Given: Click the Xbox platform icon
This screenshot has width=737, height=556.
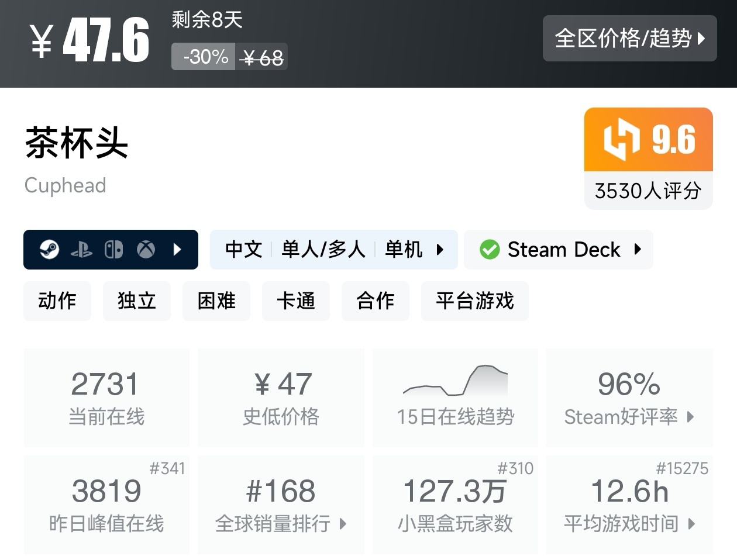Looking at the screenshot, I should click(x=146, y=250).
